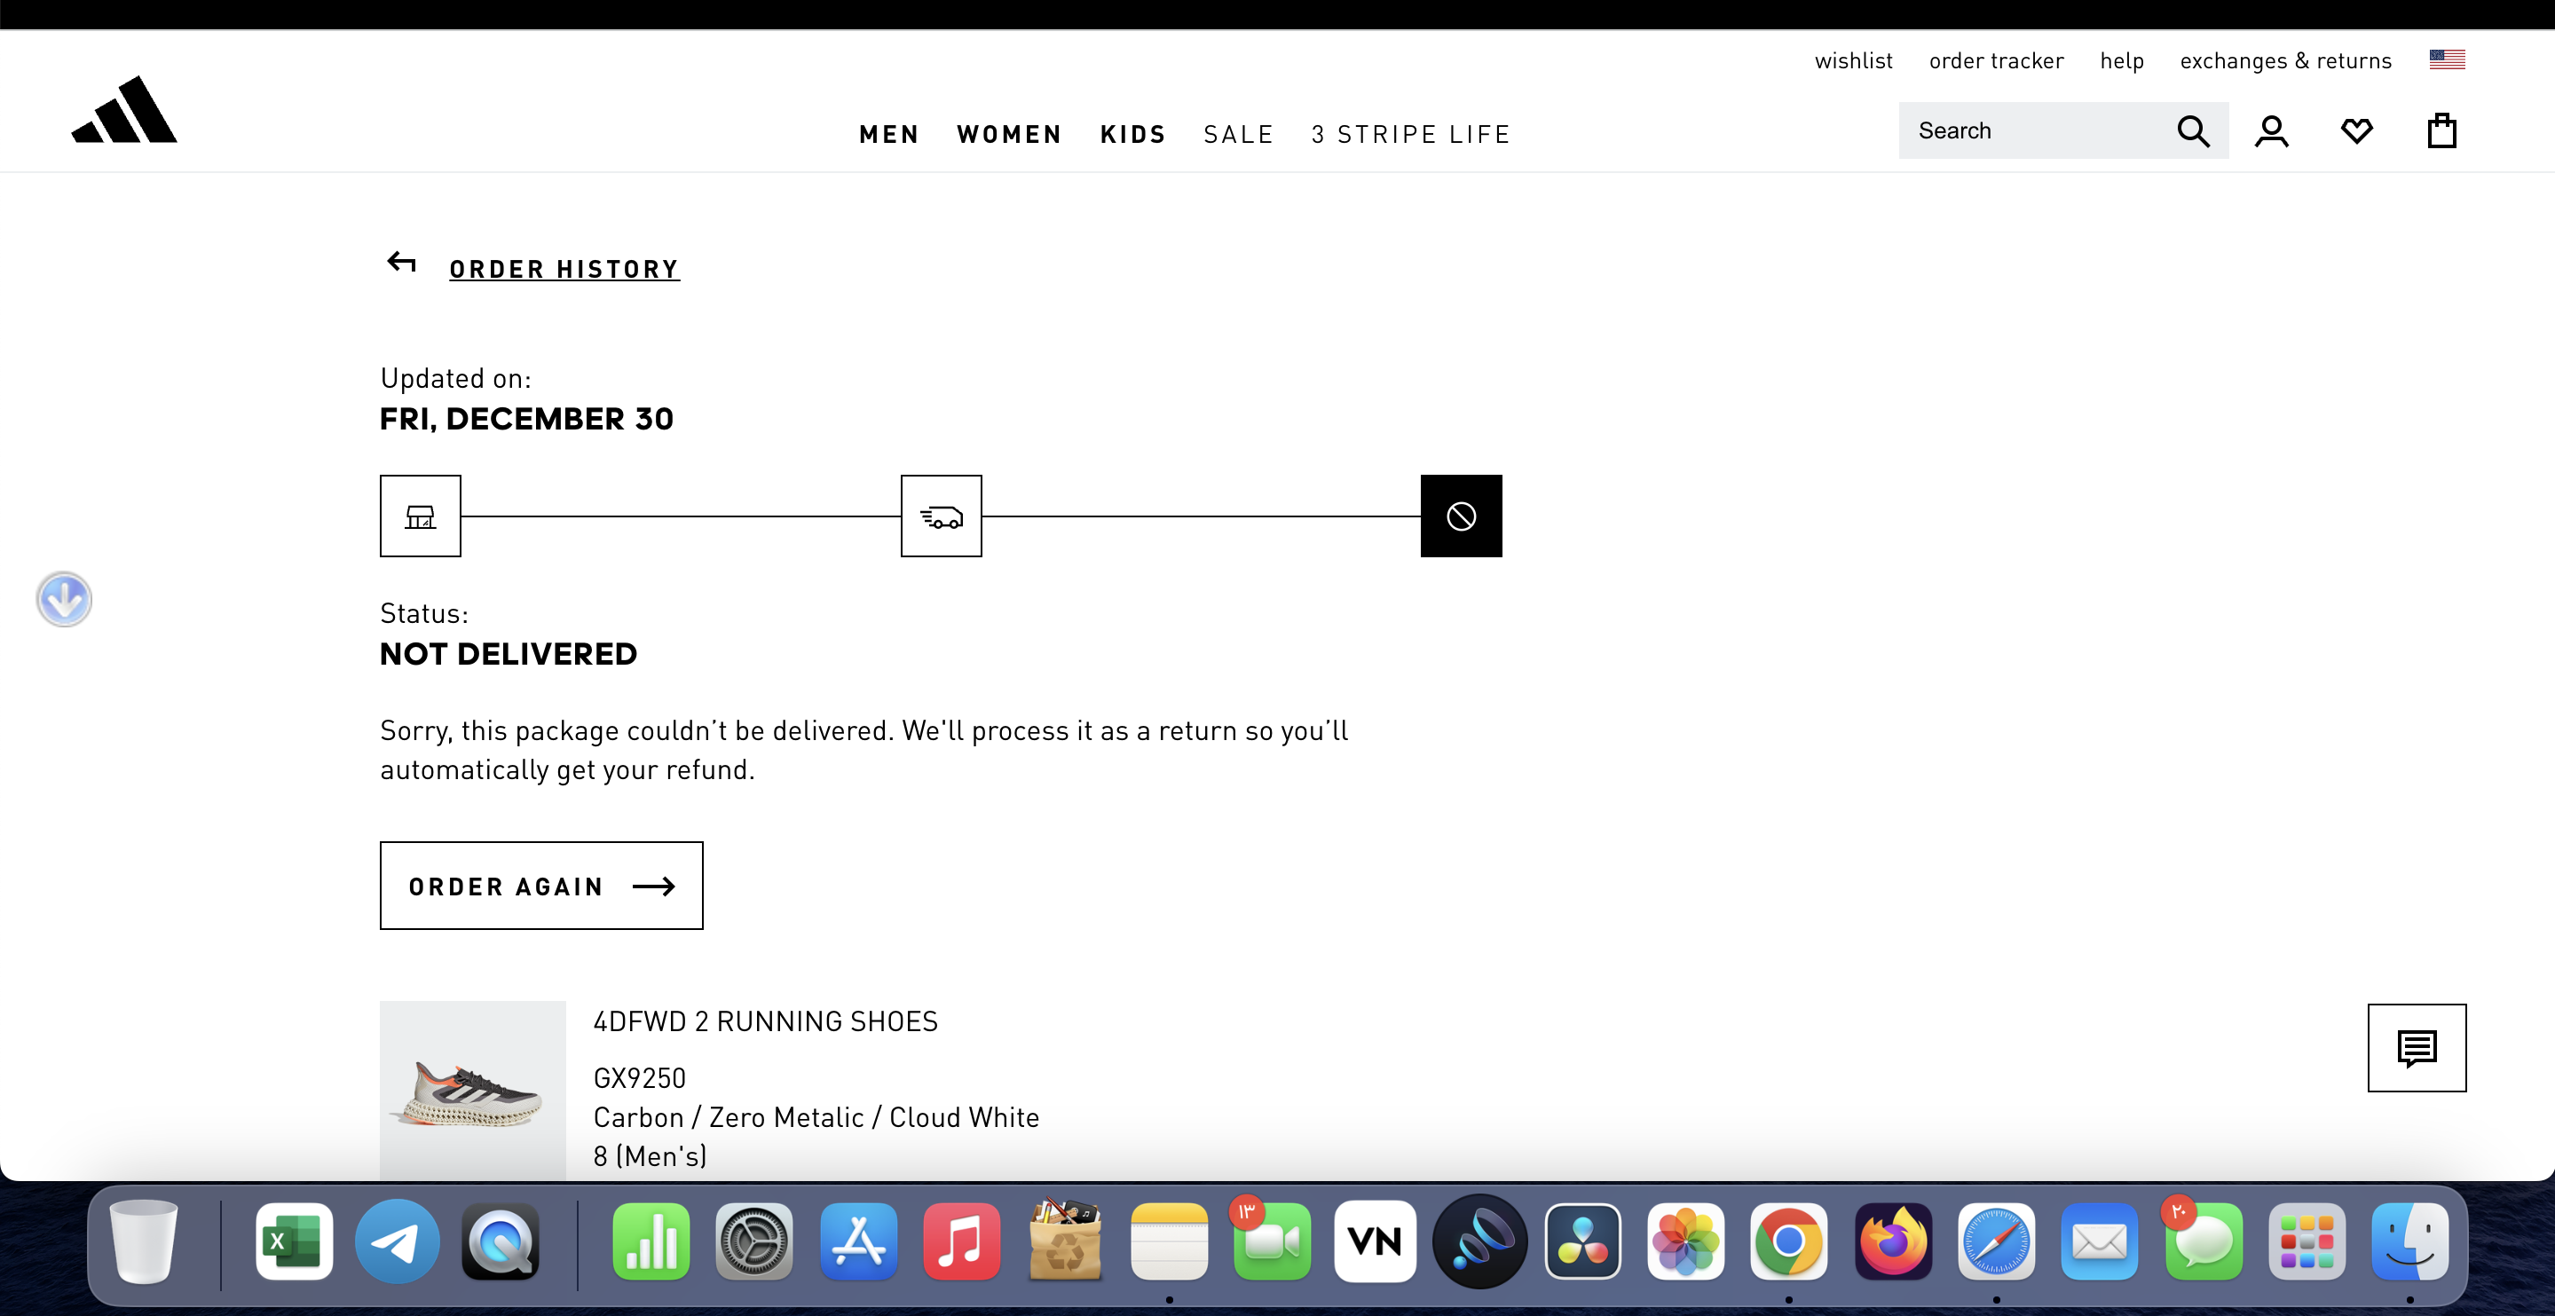The image size is (2555, 1316).
Task: Click the ORDER AGAIN button
Action: click(541, 886)
